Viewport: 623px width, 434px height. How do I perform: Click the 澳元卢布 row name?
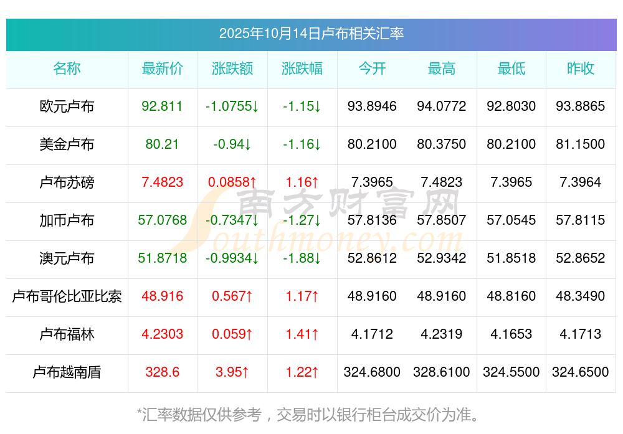pyautogui.click(x=67, y=258)
